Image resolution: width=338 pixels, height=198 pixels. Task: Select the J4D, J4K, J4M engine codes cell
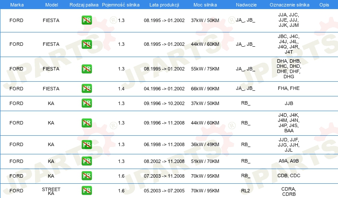tap(289, 123)
